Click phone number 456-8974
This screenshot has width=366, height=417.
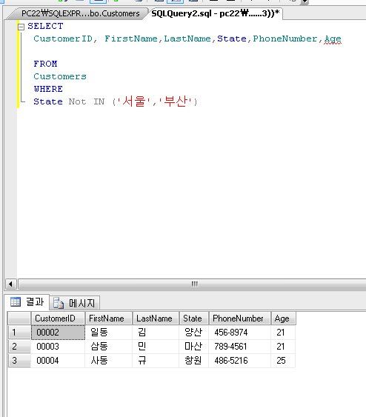(x=239, y=333)
